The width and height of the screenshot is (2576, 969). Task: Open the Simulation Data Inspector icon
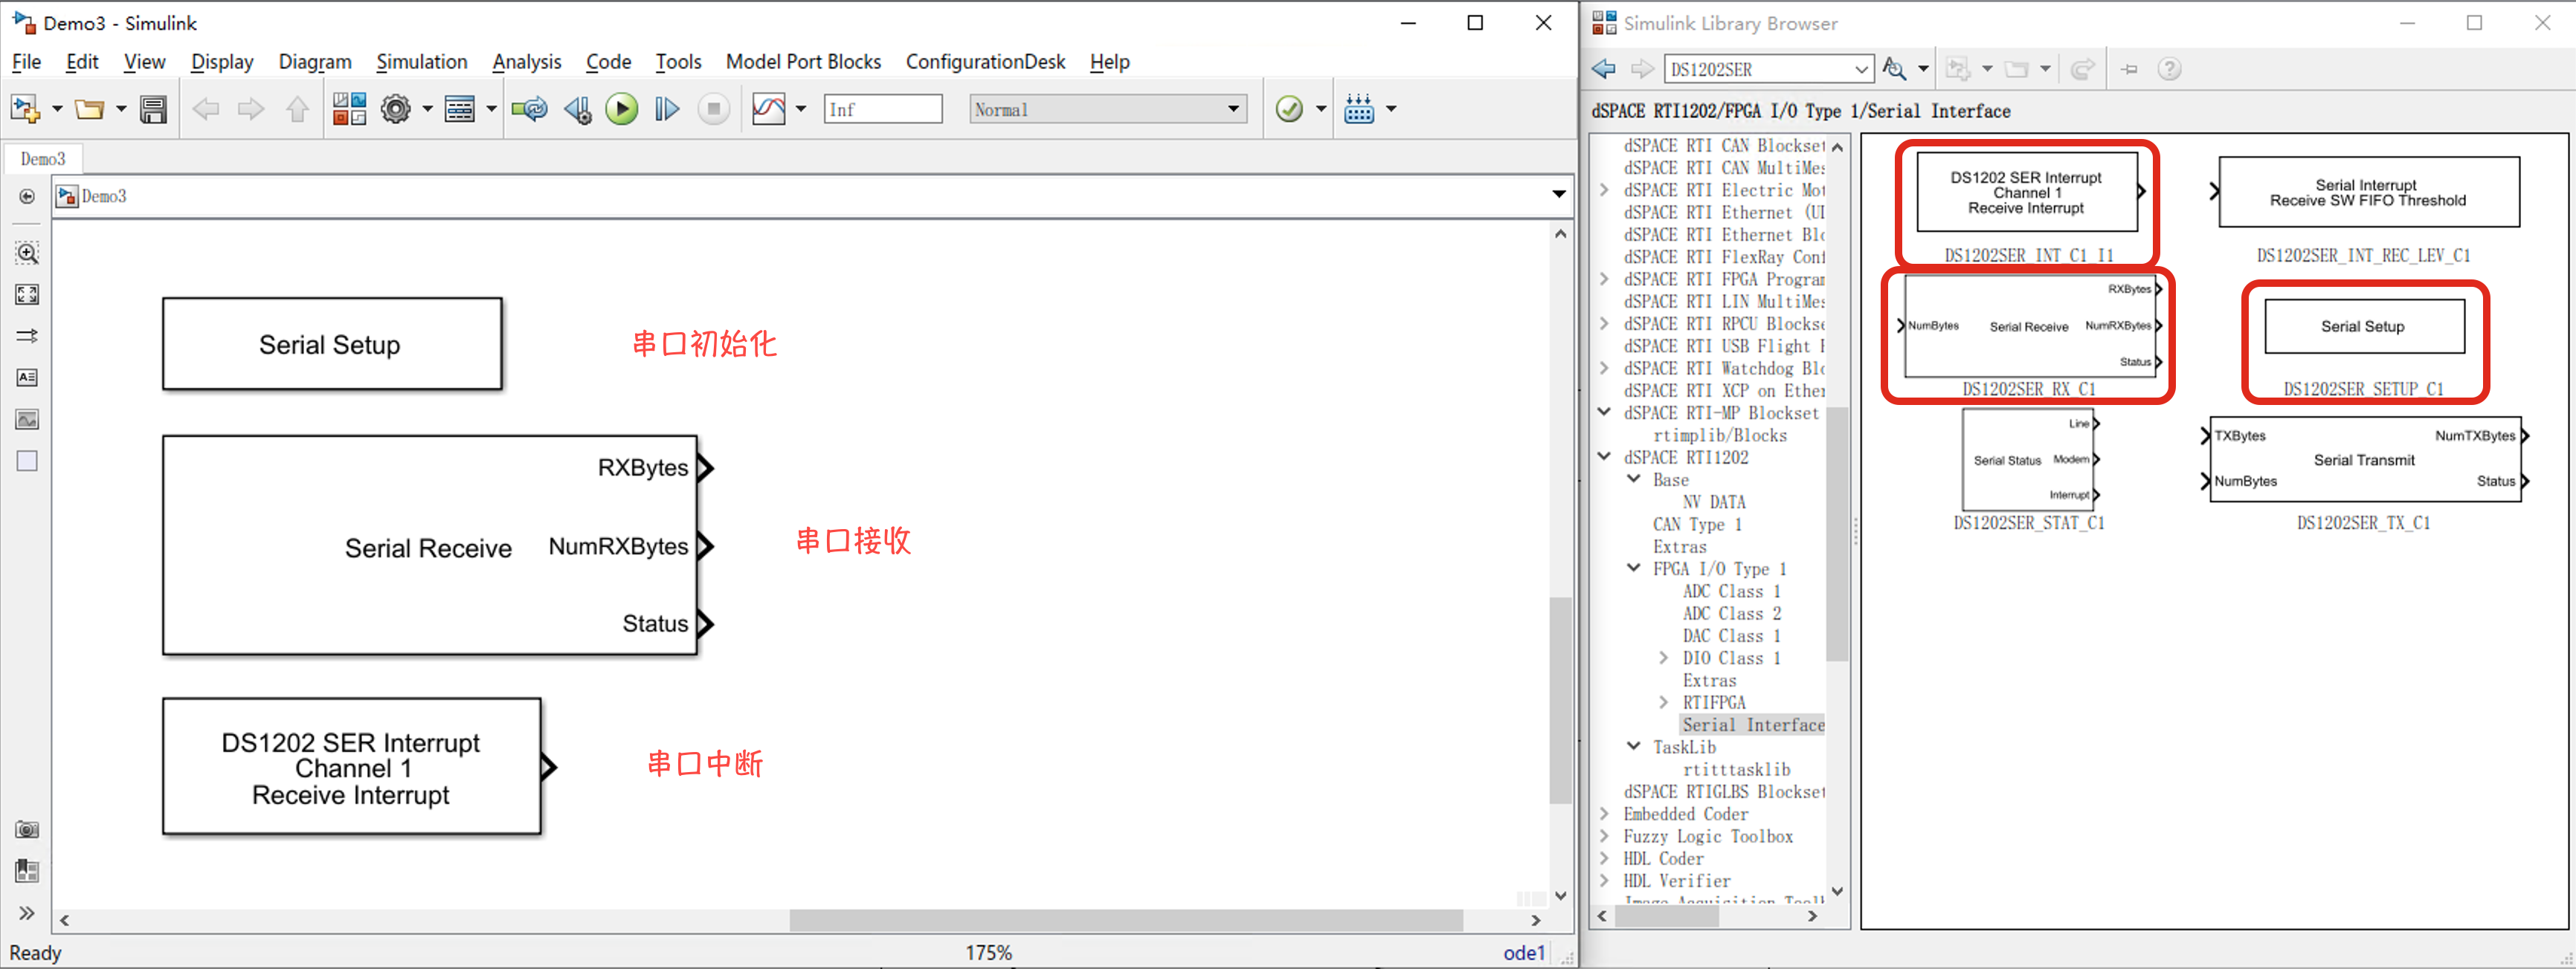pyautogui.click(x=769, y=109)
